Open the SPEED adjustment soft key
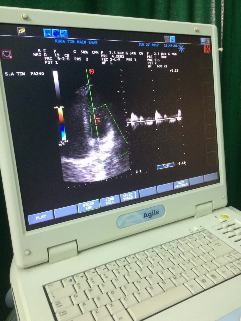This screenshot has width=241, height=321. click(x=129, y=196)
